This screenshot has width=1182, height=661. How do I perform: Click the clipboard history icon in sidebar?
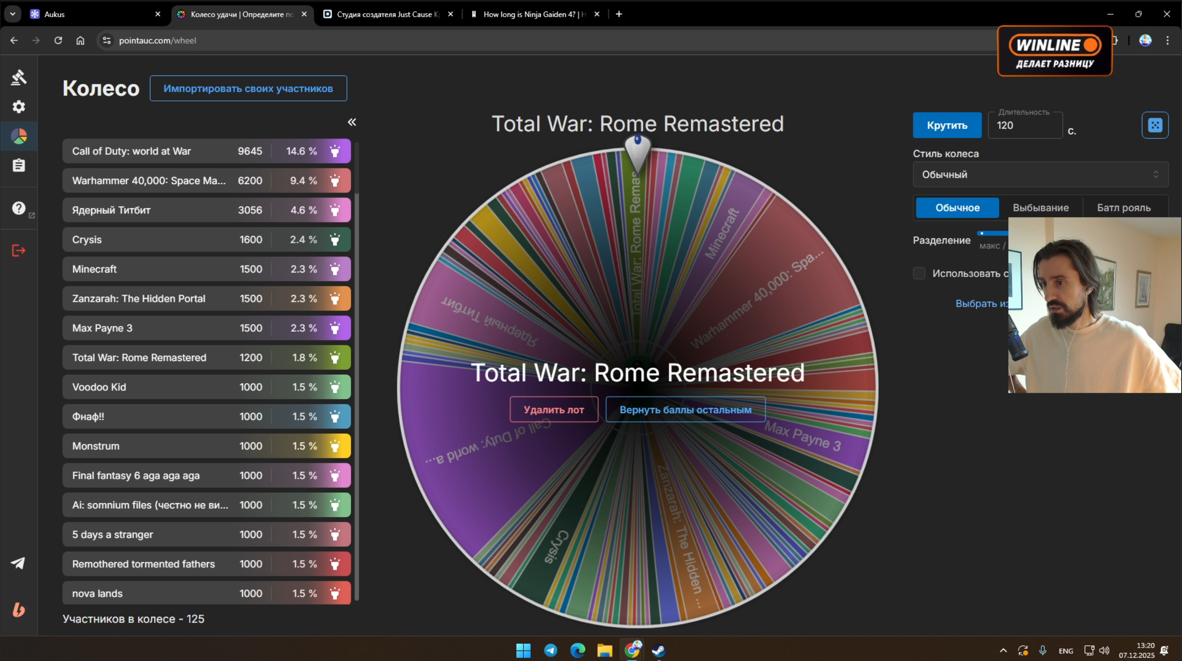click(19, 166)
